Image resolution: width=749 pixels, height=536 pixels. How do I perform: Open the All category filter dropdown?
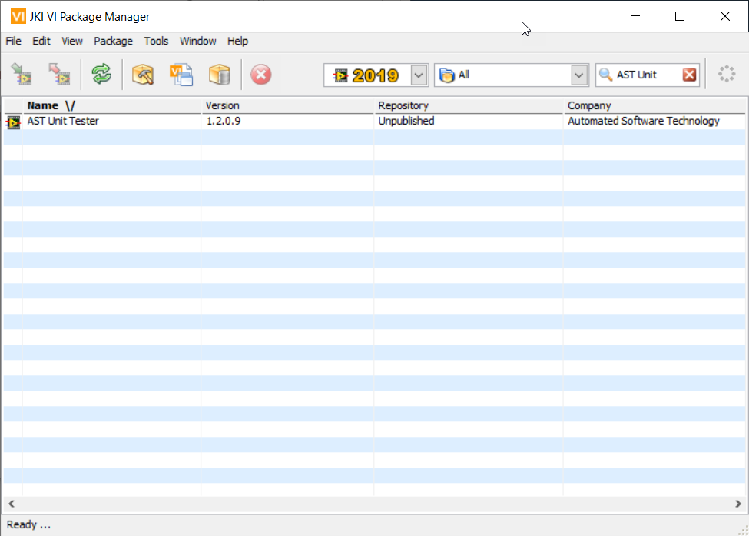579,75
